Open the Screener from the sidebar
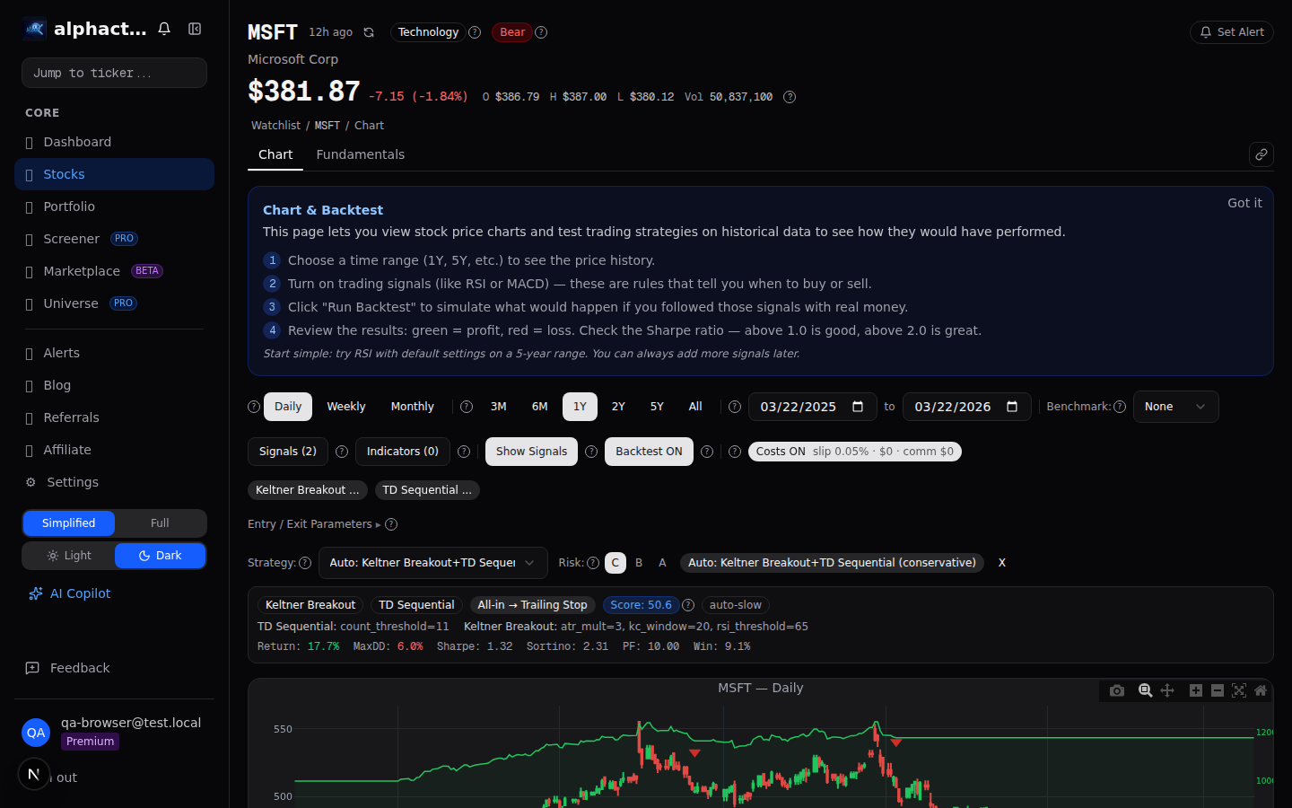 point(72,239)
